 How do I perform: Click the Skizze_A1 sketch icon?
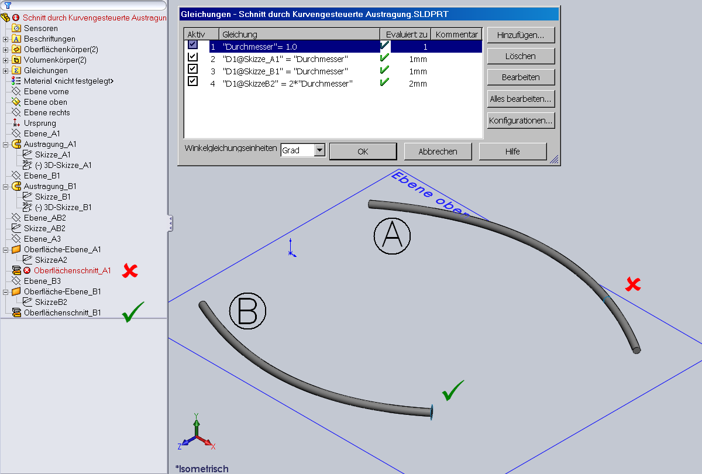27,154
